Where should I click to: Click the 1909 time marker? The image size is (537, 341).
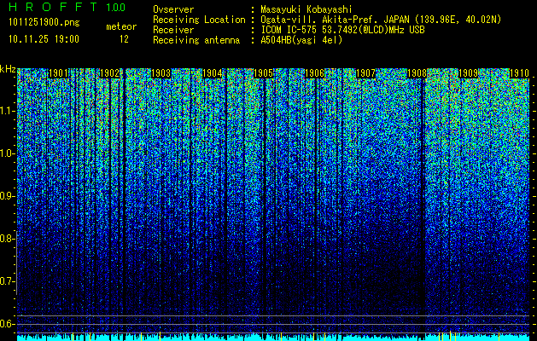click(468, 73)
